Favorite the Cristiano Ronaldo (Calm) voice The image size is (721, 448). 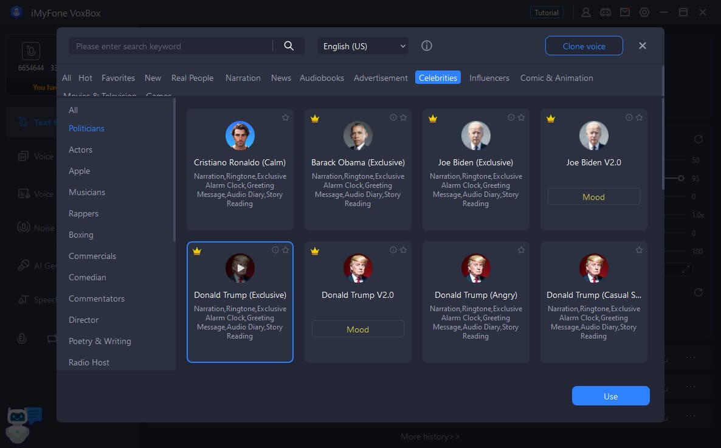[x=286, y=117]
